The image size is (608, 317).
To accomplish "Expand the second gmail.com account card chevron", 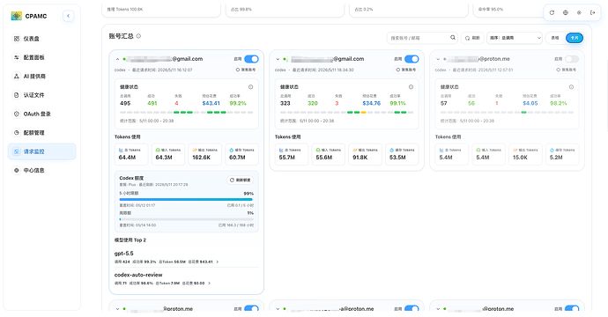I will click(278, 59).
